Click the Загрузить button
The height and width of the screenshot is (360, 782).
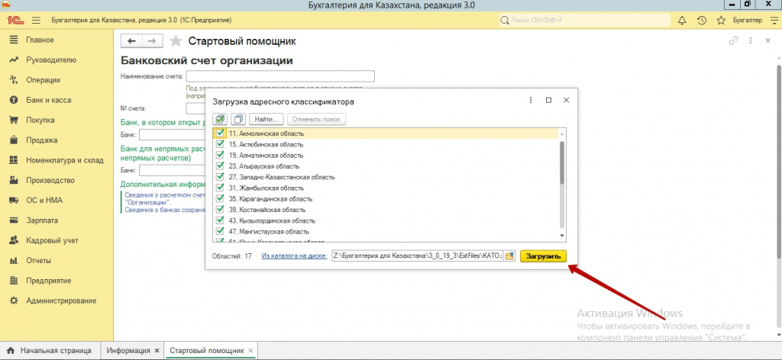tap(544, 256)
